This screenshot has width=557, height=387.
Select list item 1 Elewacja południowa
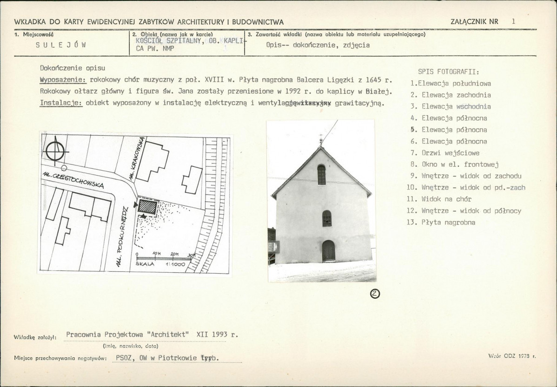(451, 84)
